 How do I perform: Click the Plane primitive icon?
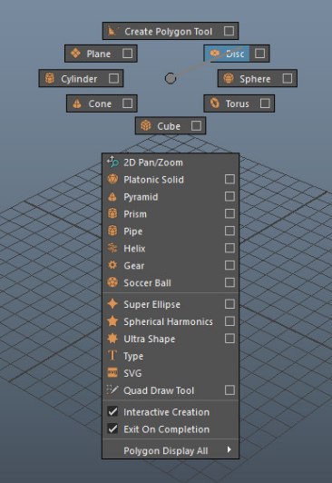[x=75, y=54]
